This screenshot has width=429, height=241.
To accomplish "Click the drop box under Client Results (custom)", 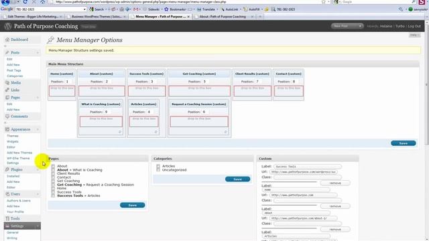I will 253,91.
